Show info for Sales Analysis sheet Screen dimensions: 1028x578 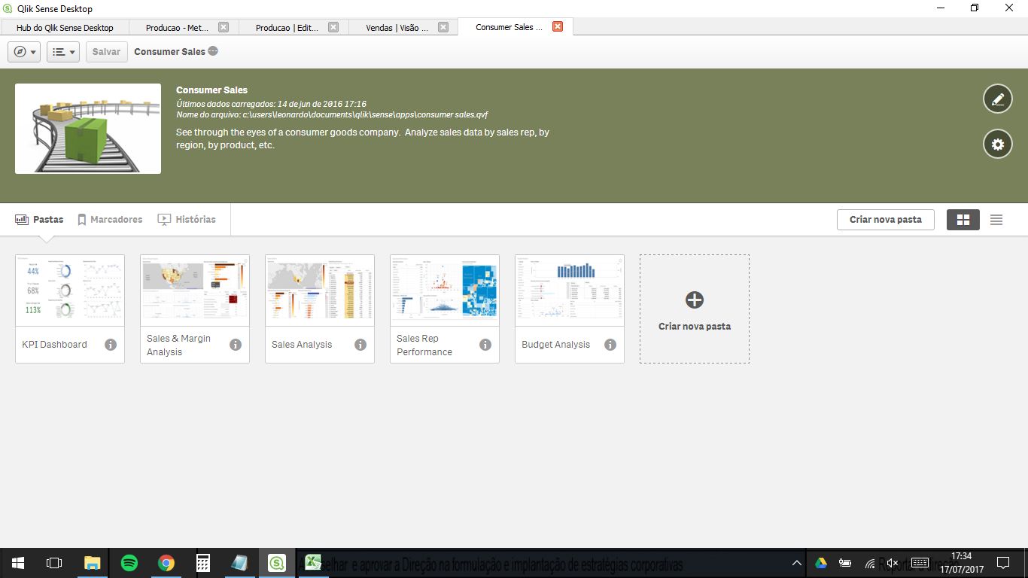tap(360, 345)
